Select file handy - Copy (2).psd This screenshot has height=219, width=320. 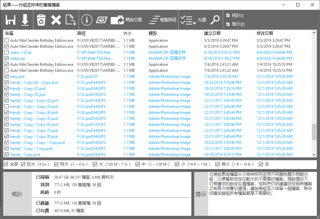click(28, 88)
